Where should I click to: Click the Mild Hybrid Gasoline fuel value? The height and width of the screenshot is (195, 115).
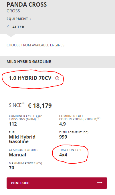coord(22,139)
